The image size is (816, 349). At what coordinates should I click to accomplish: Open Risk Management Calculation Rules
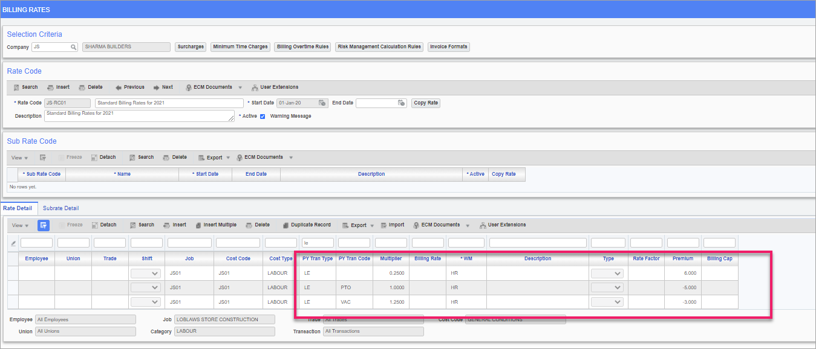coord(379,46)
